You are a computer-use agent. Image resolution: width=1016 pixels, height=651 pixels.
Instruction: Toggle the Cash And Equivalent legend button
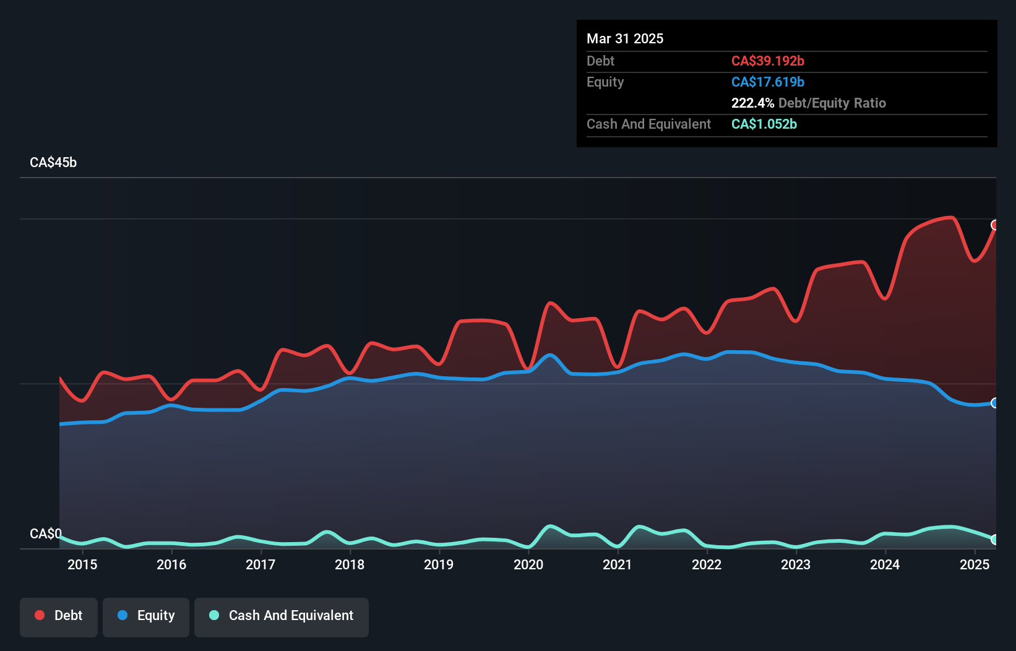click(x=282, y=617)
